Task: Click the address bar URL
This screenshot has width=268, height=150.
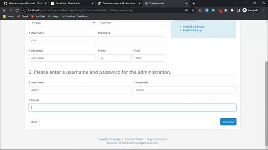Action: coord(80,10)
